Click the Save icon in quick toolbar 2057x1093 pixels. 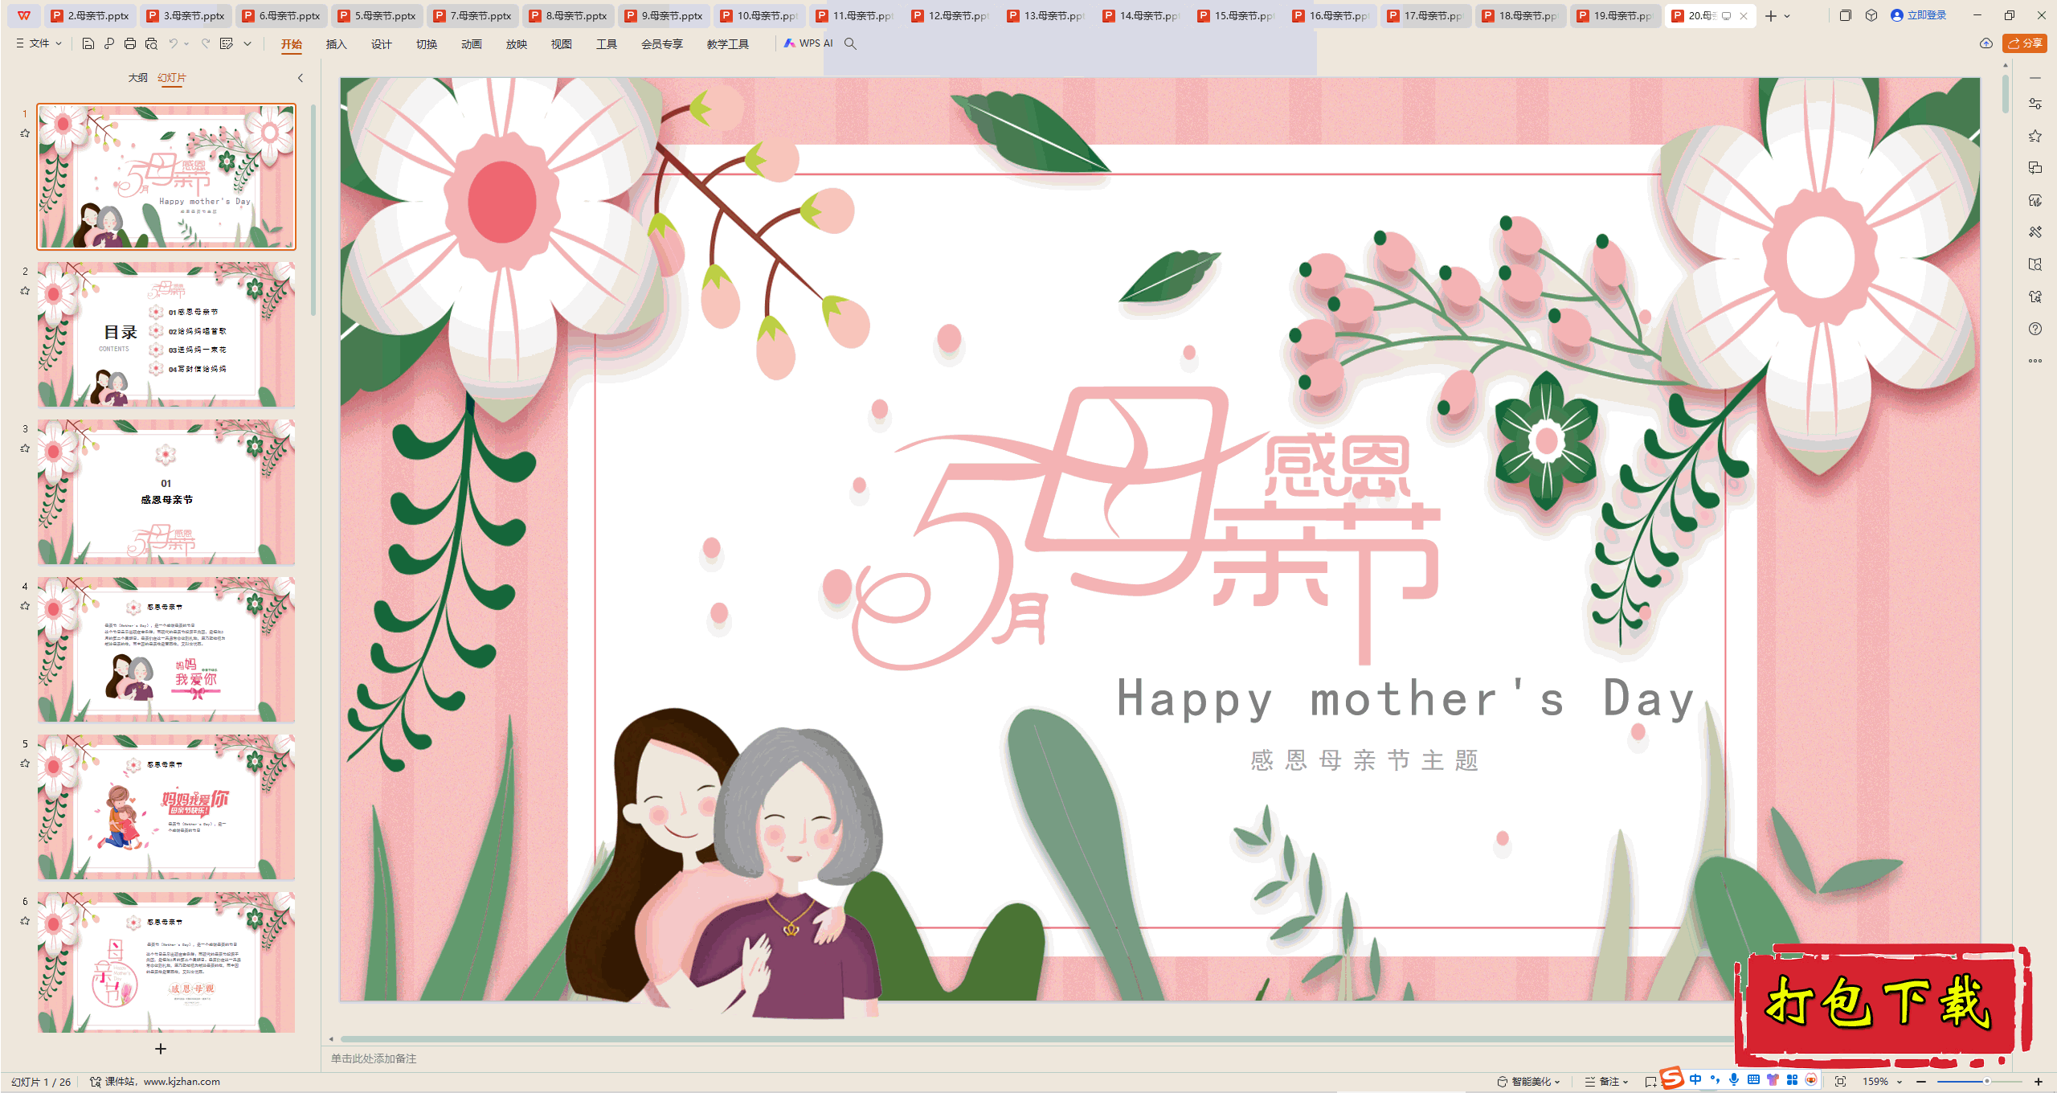[x=88, y=43]
